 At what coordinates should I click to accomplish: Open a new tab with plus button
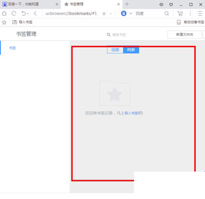point(127,4)
